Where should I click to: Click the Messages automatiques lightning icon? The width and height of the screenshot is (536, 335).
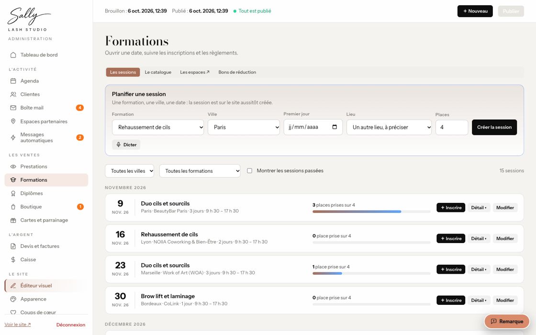pos(13,137)
